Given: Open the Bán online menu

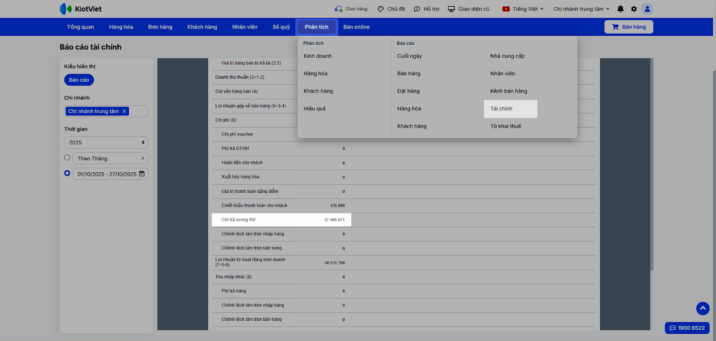Looking at the screenshot, I should 356,27.
